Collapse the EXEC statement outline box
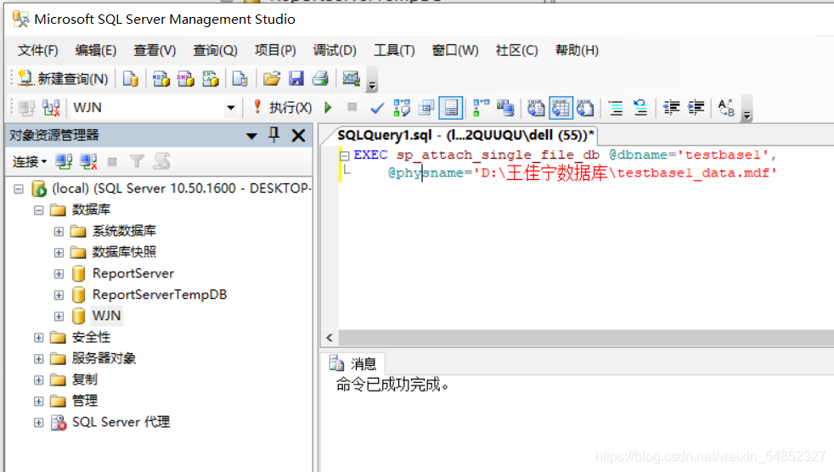834x472 pixels. point(344,155)
